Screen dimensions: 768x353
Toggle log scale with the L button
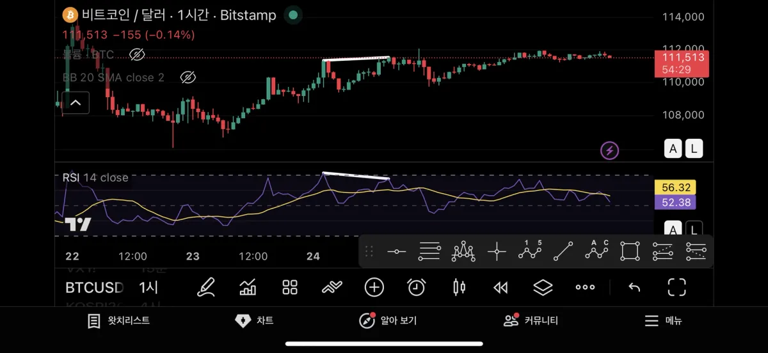[694, 149]
